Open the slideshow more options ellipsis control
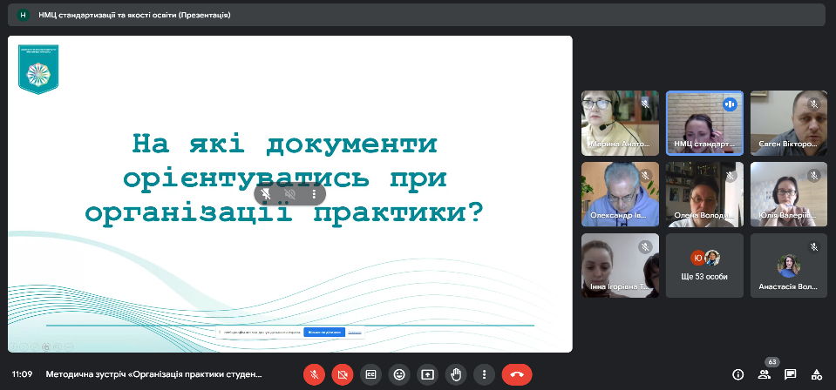Image resolution: width=836 pixels, height=390 pixels. (x=69, y=347)
